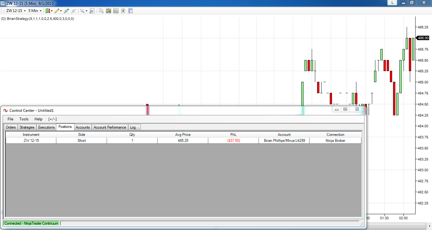Switch to the Strategies tab
Image resolution: width=432 pixels, height=230 pixels.
[27, 127]
